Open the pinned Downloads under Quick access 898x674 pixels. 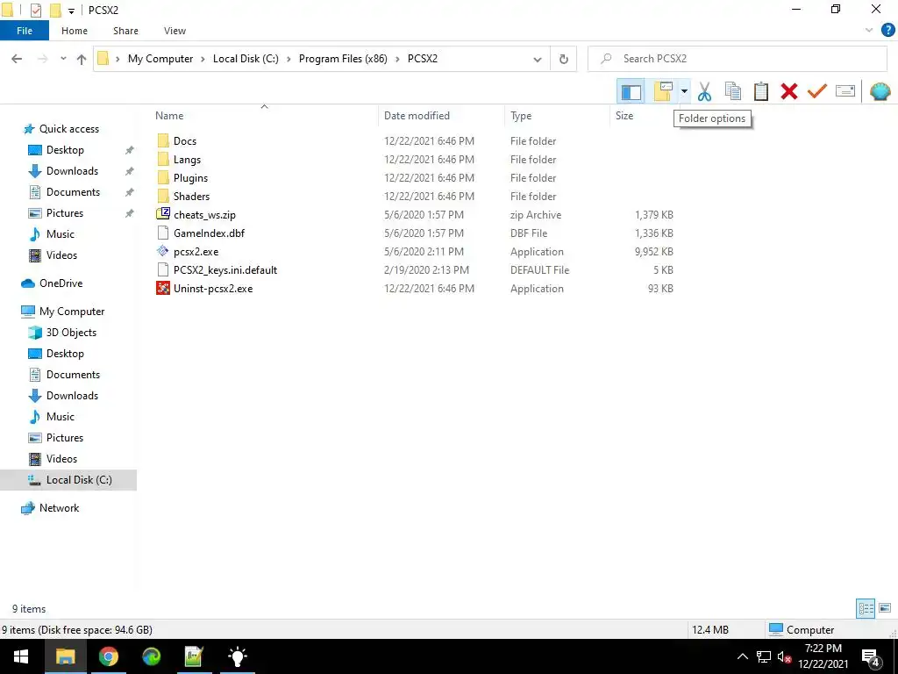pos(72,171)
